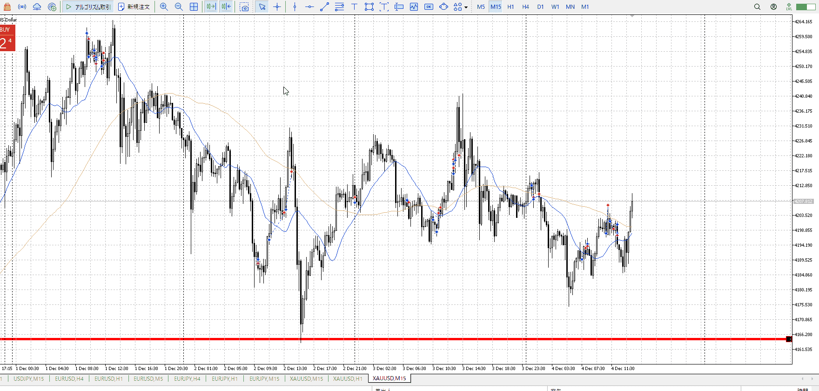Choose the text label tool
The height and width of the screenshot is (391, 819).
click(x=354, y=7)
